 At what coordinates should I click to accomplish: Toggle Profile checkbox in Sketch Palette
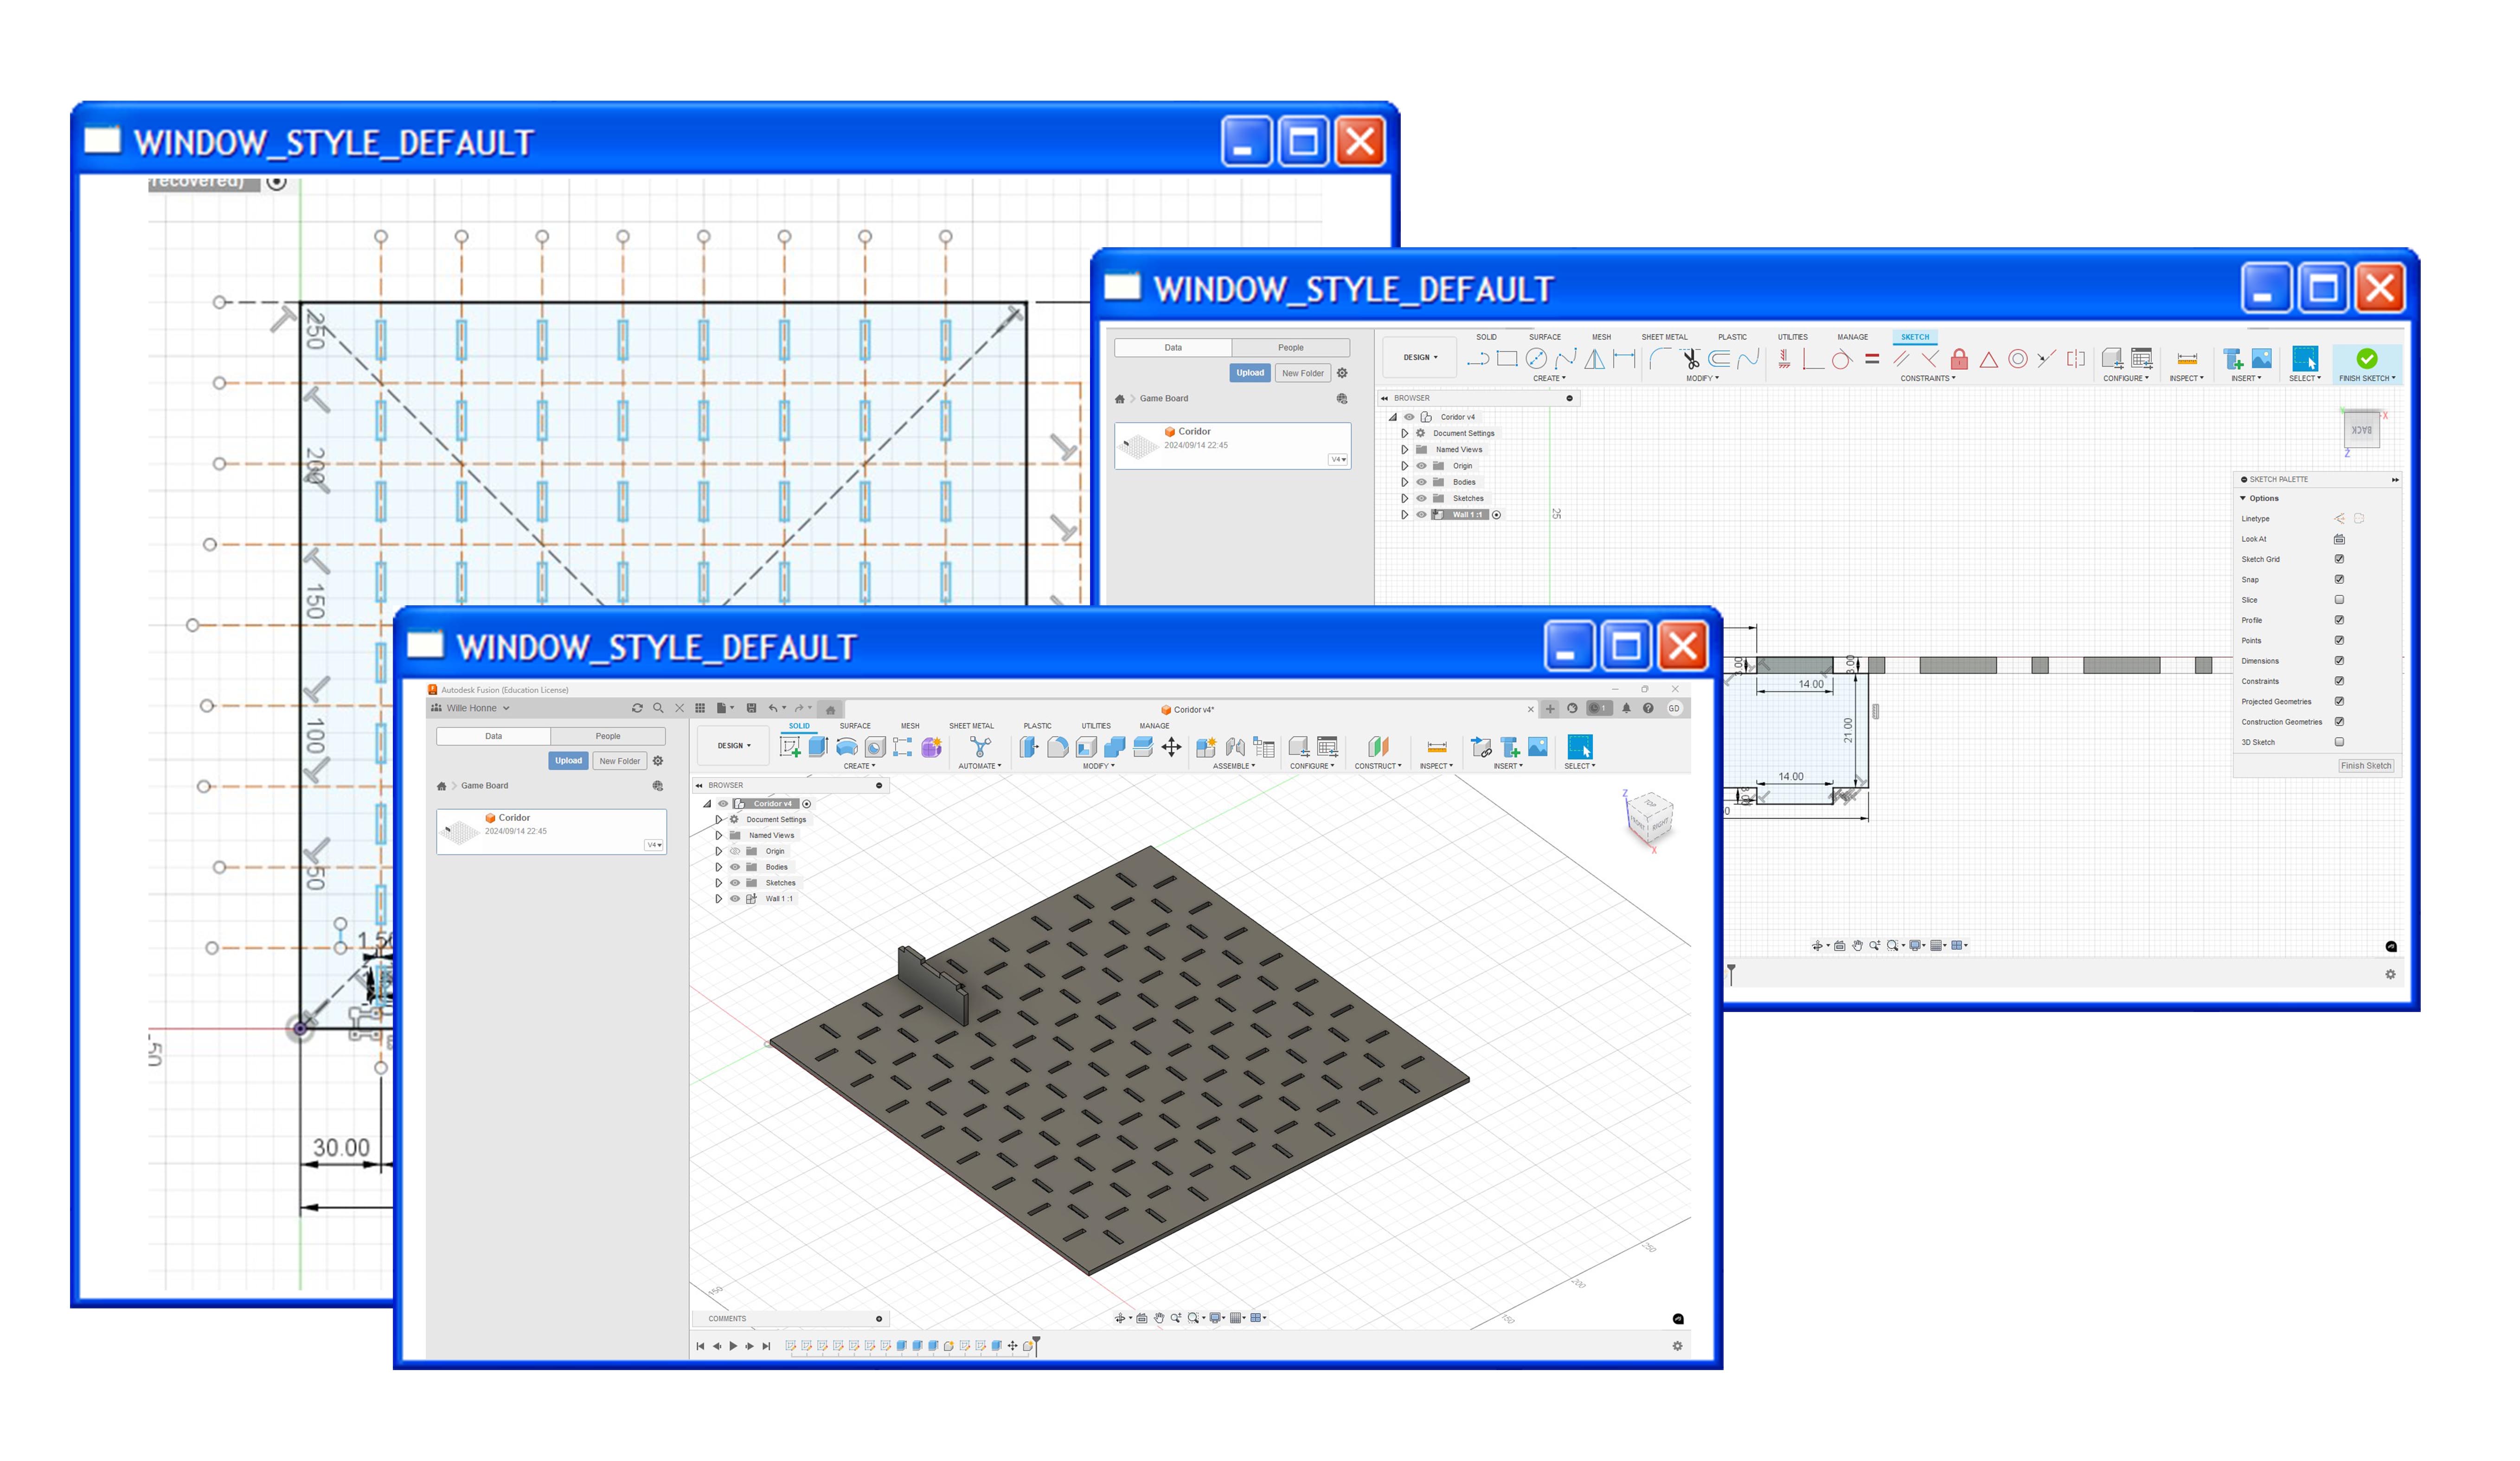coord(2340,620)
